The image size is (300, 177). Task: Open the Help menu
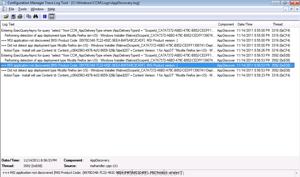pyautogui.click(x=51, y=9)
